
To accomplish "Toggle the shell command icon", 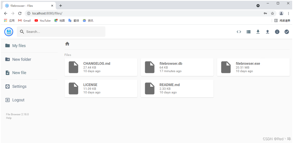I will coord(239,32).
